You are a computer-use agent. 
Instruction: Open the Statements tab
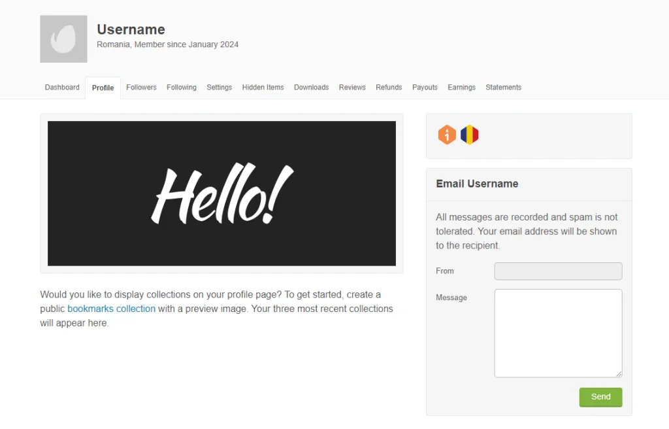[503, 88]
